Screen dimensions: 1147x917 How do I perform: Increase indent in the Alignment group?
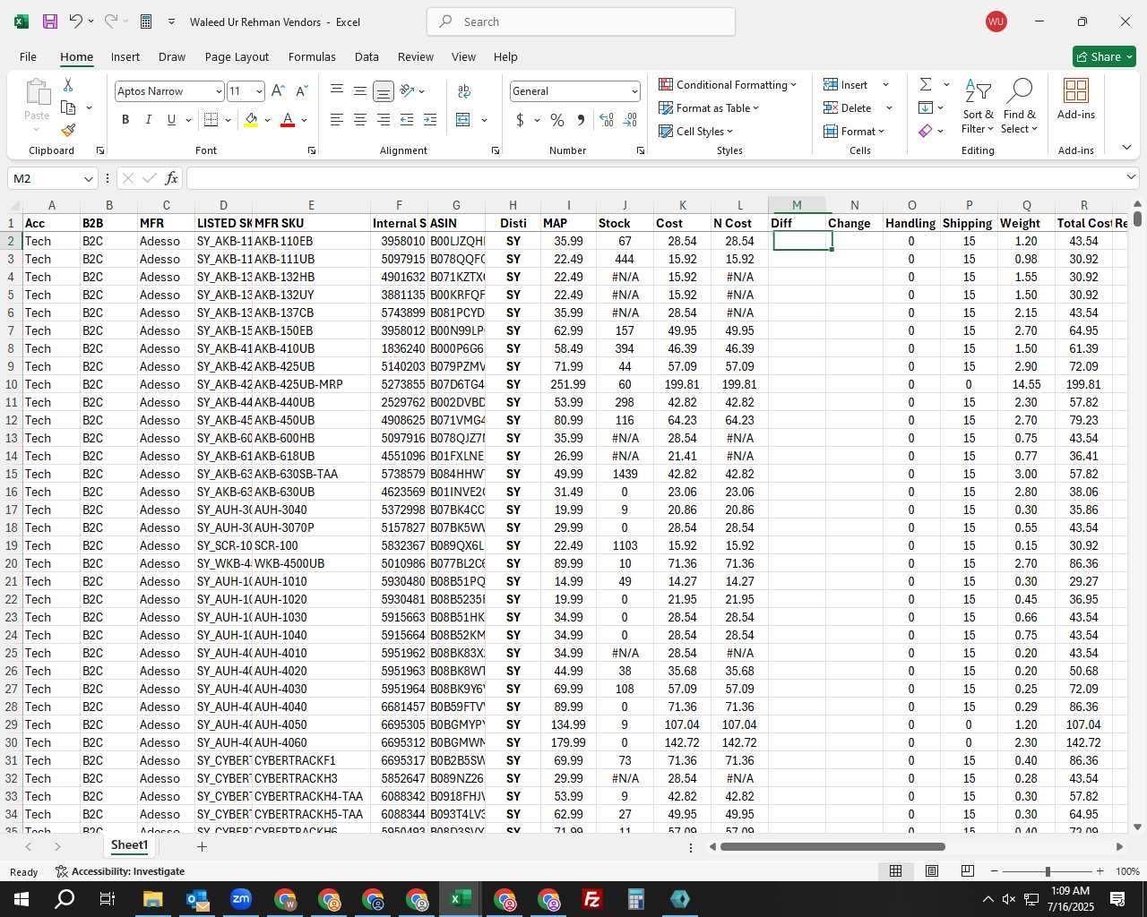click(x=430, y=119)
